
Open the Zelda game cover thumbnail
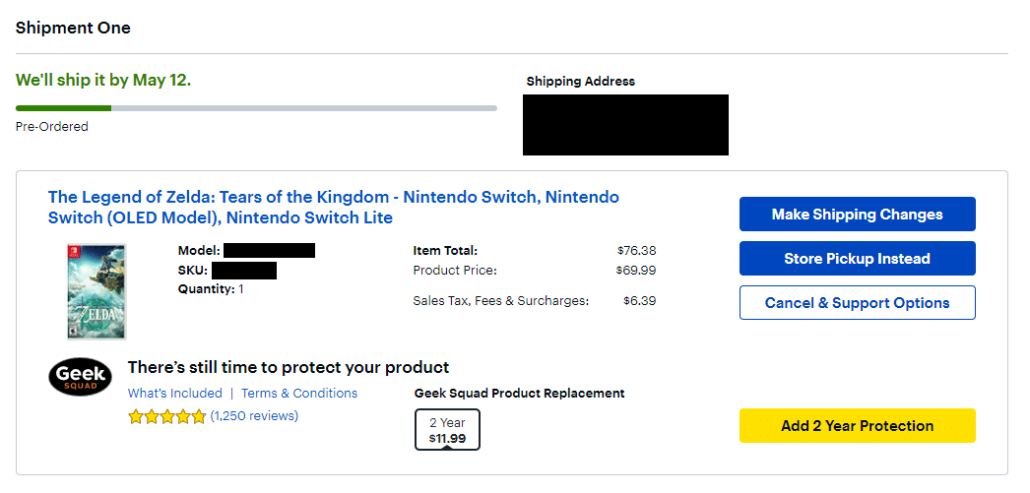point(97,291)
